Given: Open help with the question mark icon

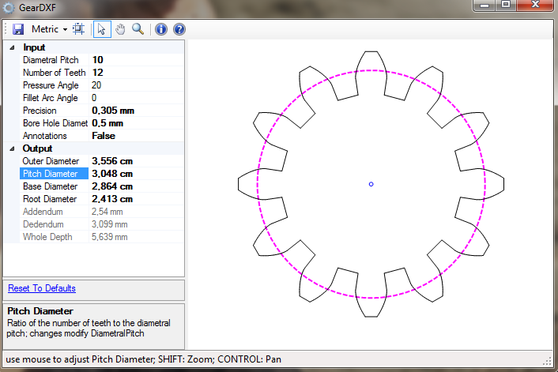Looking at the screenshot, I should coord(179,29).
